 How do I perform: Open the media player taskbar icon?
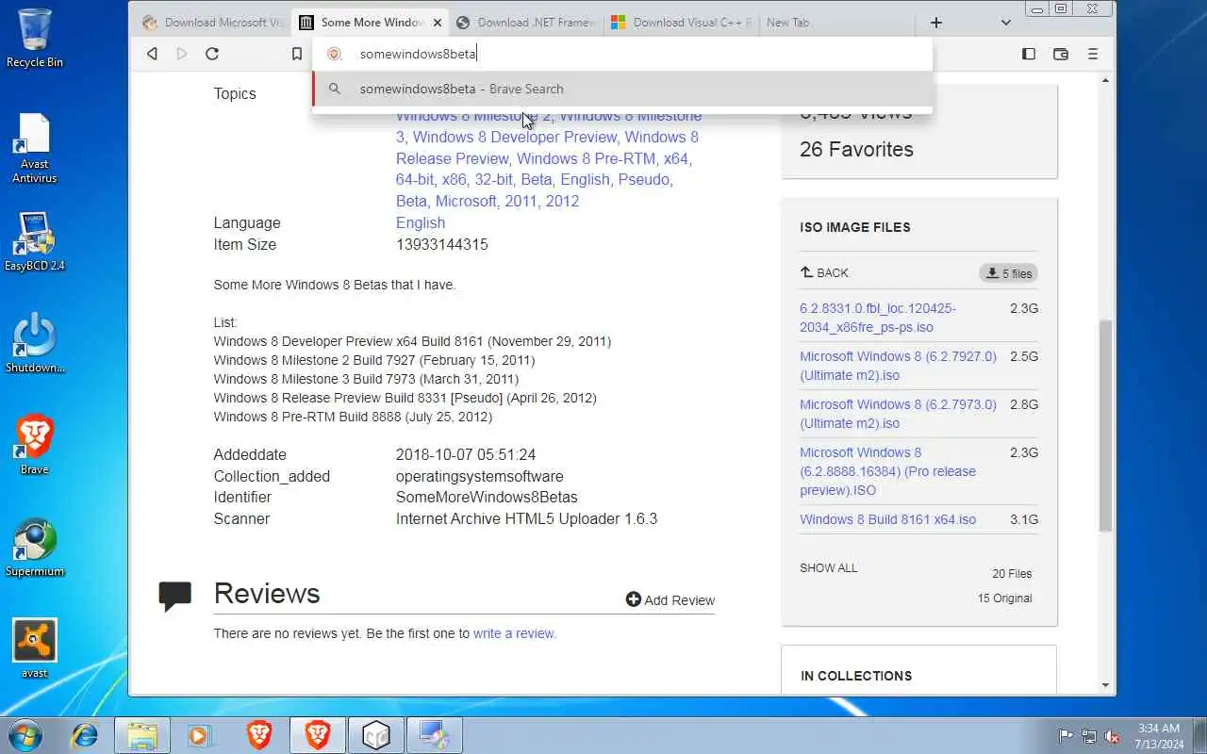(x=201, y=735)
